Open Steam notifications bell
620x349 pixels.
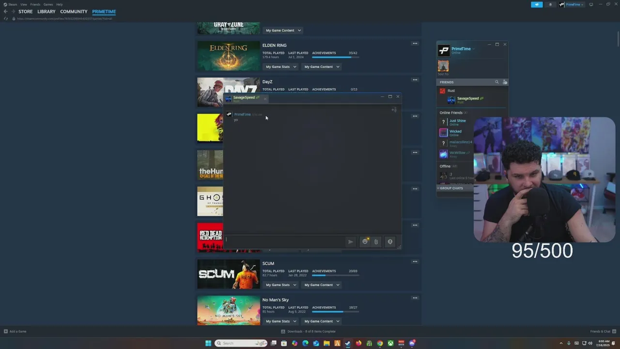tap(550, 4)
